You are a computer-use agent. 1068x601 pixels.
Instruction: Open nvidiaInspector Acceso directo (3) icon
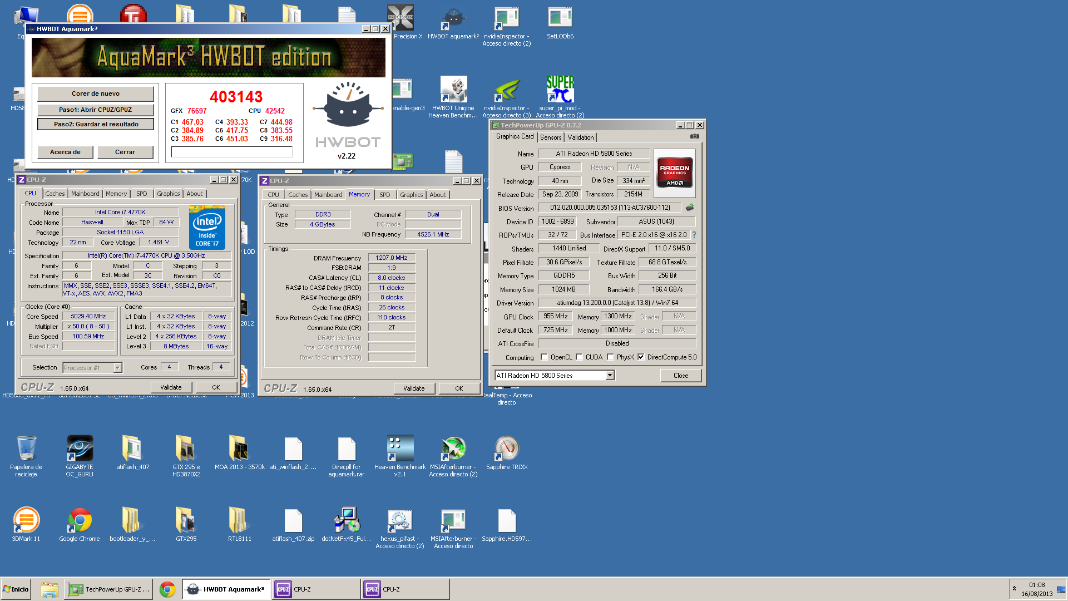click(506, 96)
